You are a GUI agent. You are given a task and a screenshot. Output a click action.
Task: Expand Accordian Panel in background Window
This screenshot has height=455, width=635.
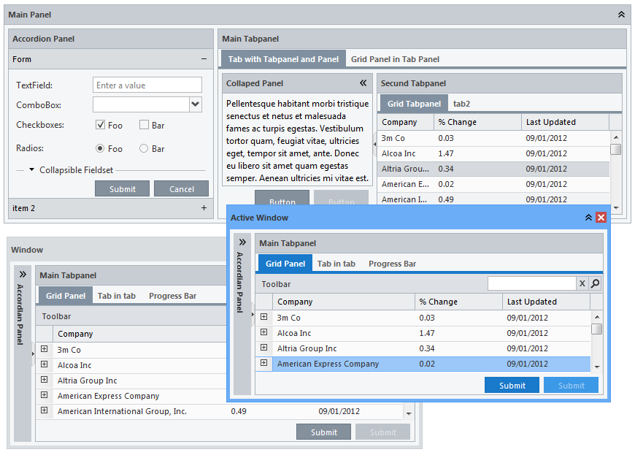pos(23,275)
